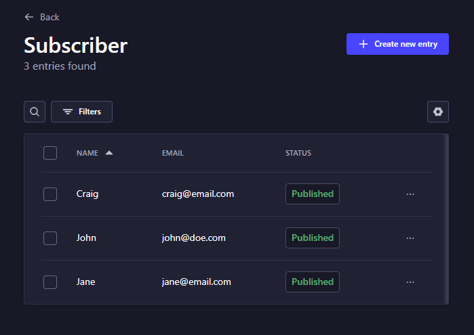Select the Craig row checkbox
Screen dimensions: 474x335
50,194
